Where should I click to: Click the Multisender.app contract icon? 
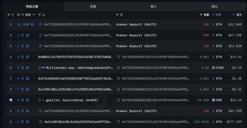(x=43, y=68)
